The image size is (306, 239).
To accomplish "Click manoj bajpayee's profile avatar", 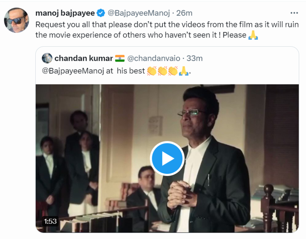I will click(16, 20).
